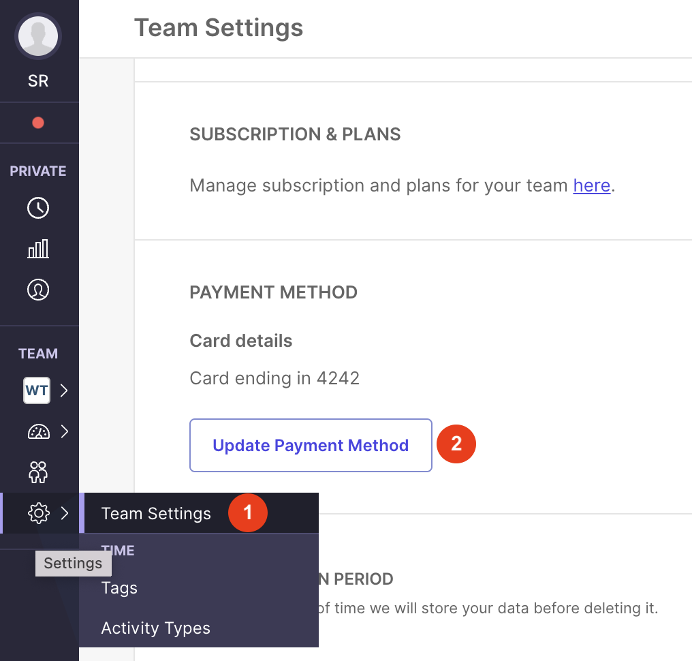
Task: Follow the 'here' subscription link
Action: (591, 185)
